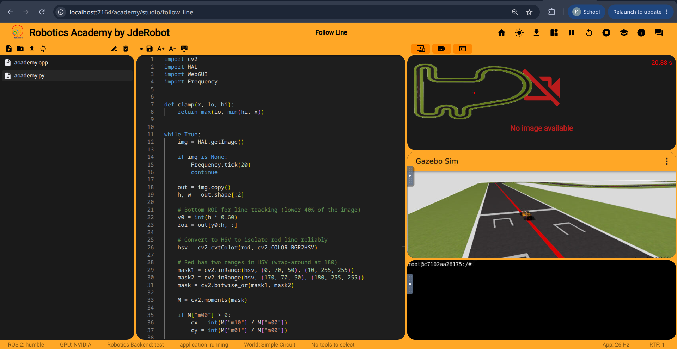The height and width of the screenshot is (349, 677).
Task: Toggle the editor keyboard shortcuts icon
Action: pos(184,49)
